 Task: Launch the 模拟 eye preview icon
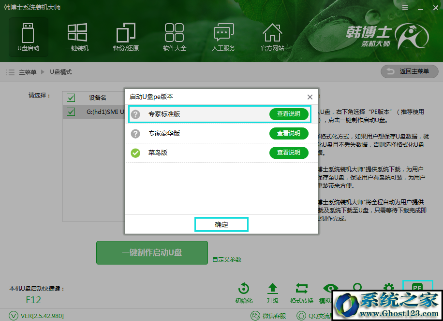tap(329, 288)
